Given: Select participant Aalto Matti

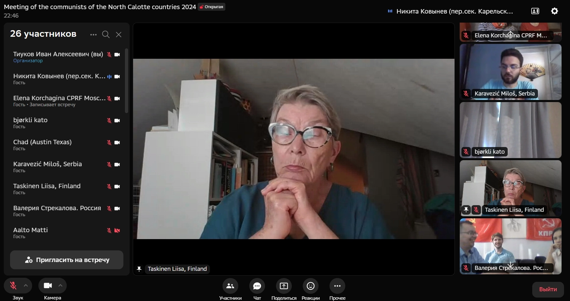Looking at the screenshot, I should pos(67,233).
